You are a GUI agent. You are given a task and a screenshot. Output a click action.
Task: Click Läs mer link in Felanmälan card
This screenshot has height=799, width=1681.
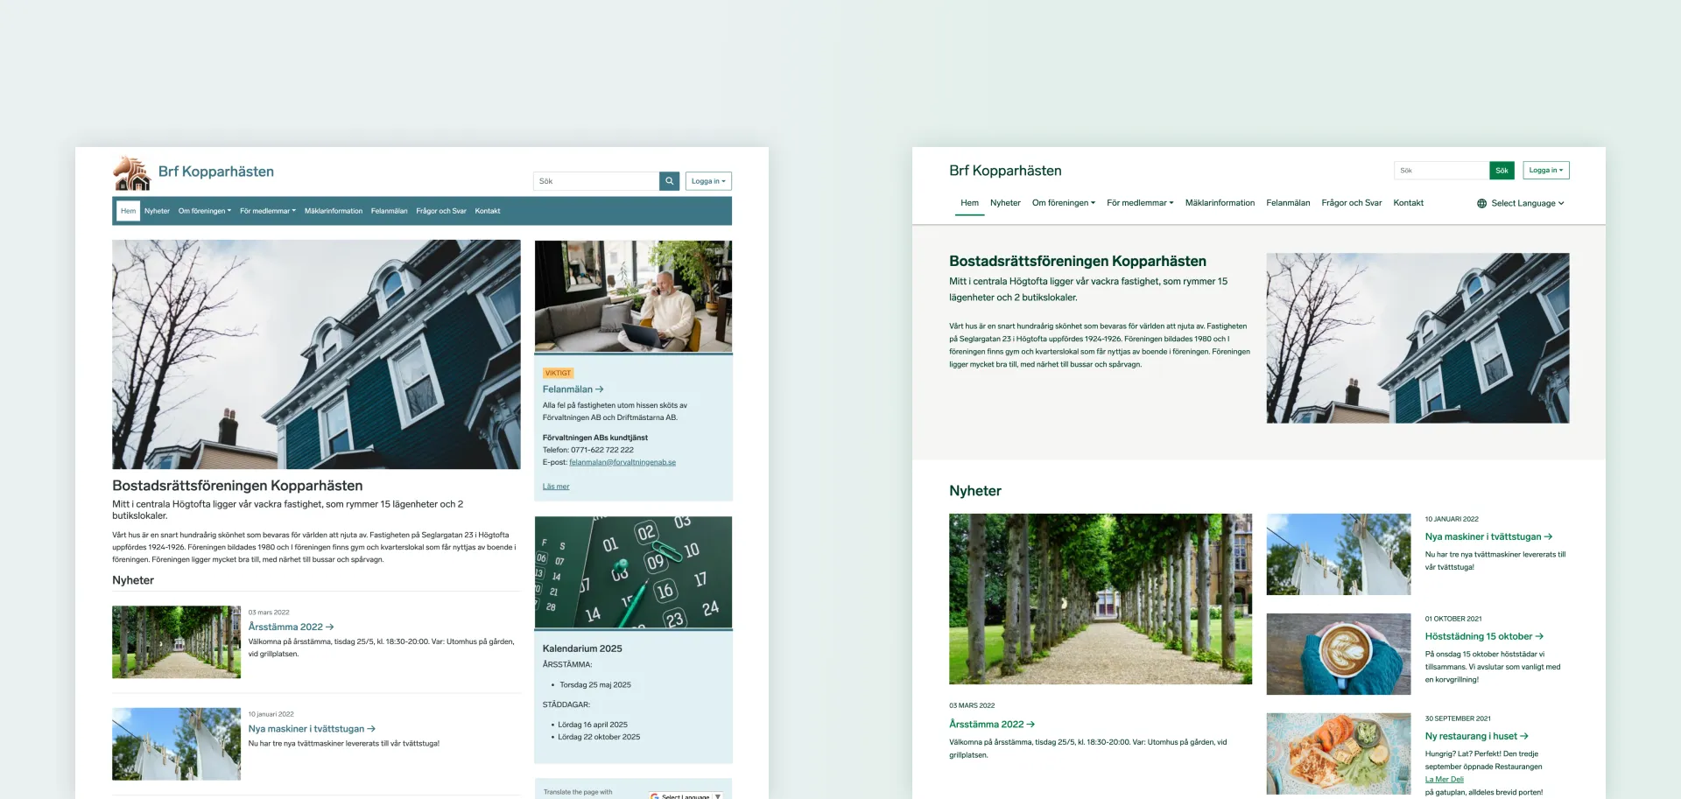point(556,487)
